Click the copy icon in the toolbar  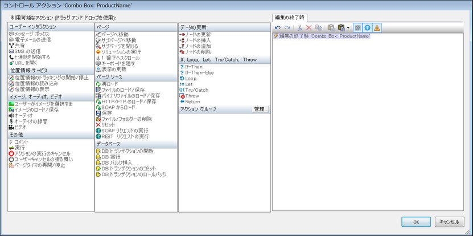coord(319,27)
